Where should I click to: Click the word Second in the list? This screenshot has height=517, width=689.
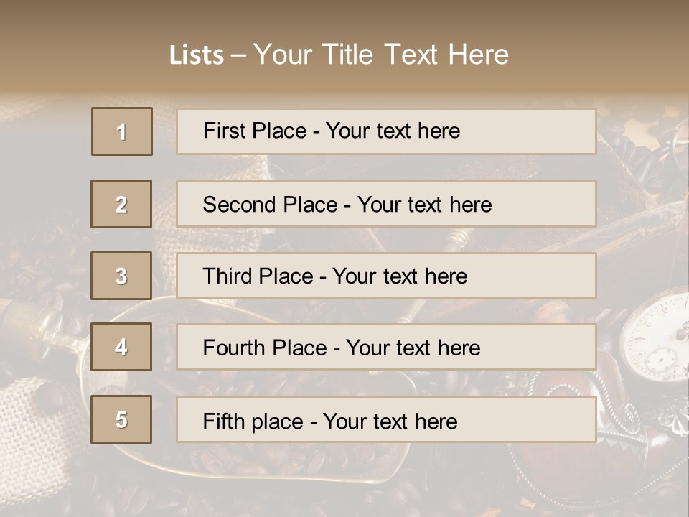tap(240, 204)
